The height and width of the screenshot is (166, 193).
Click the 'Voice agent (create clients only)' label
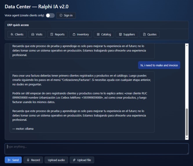click(24, 15)
